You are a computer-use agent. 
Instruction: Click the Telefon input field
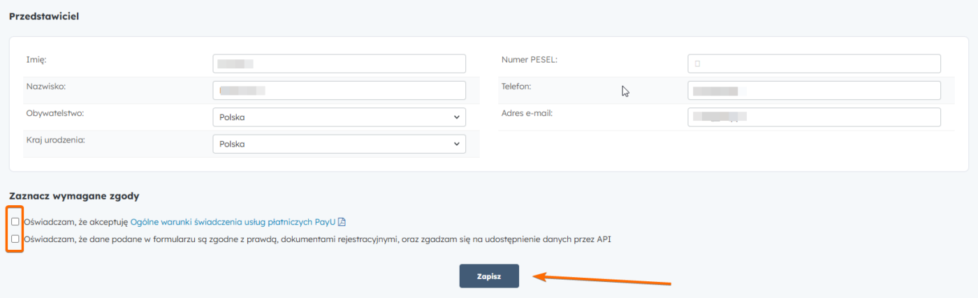point(814,91)
